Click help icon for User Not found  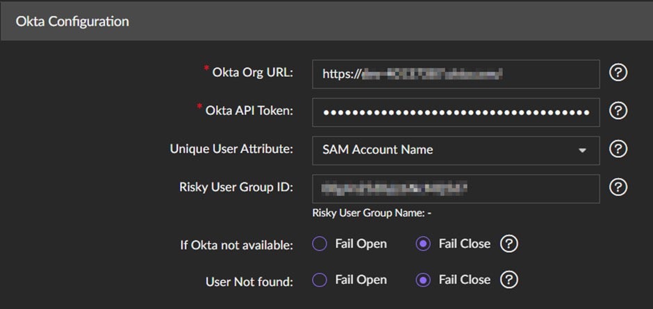coord(509,280)
